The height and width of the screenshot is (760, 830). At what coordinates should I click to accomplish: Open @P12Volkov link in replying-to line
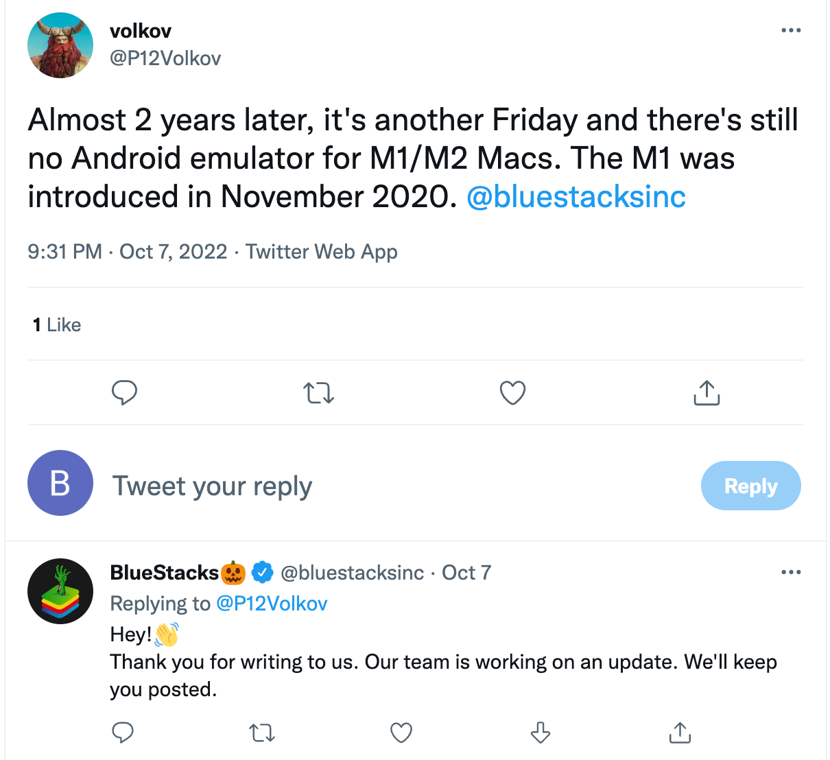pos(272,604)
